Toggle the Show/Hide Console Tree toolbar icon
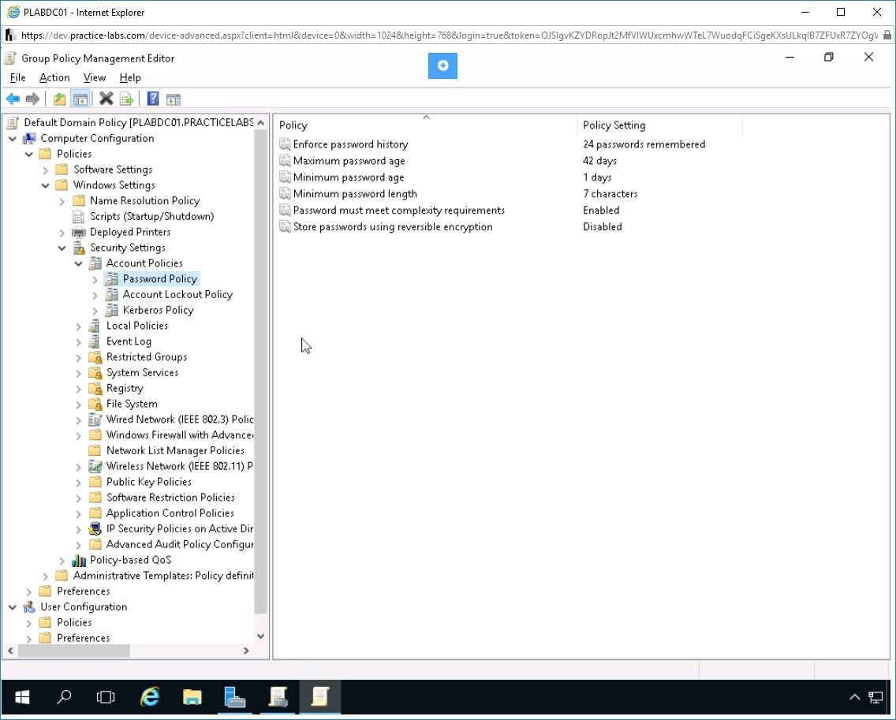 click(80, 99)
